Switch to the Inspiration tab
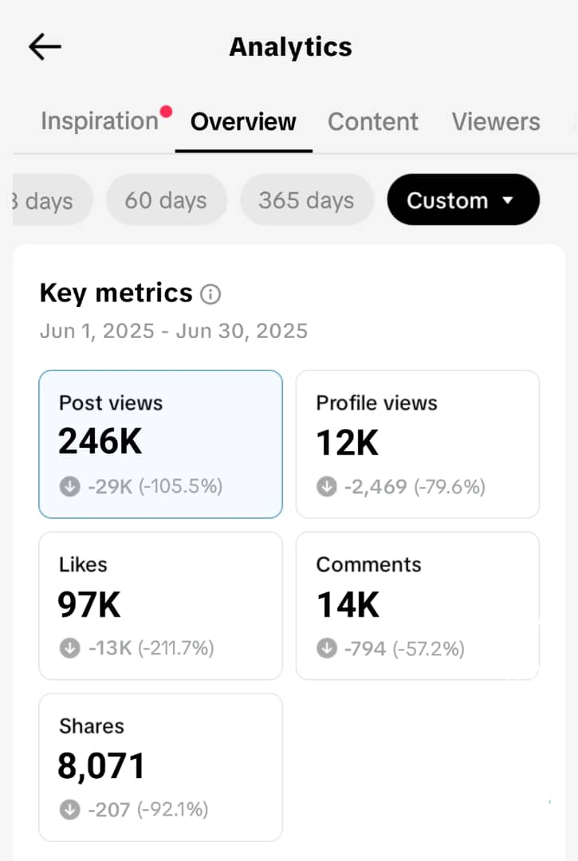The image size is (578, 861). [x=100, y=122]
